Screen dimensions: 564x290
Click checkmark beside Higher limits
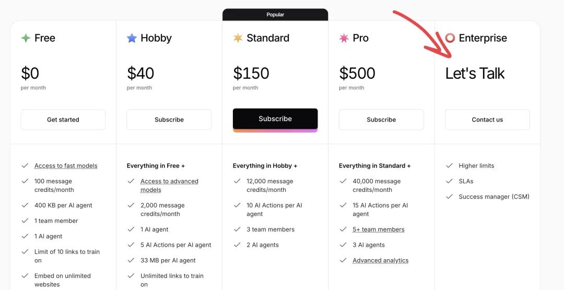[x=449, y=166]
